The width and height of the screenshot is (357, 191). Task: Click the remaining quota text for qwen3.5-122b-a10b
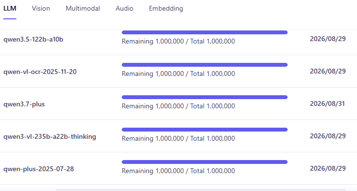tap(178, 41)
